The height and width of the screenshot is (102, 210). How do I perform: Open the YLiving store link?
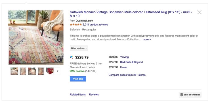(x=124, y=57)
